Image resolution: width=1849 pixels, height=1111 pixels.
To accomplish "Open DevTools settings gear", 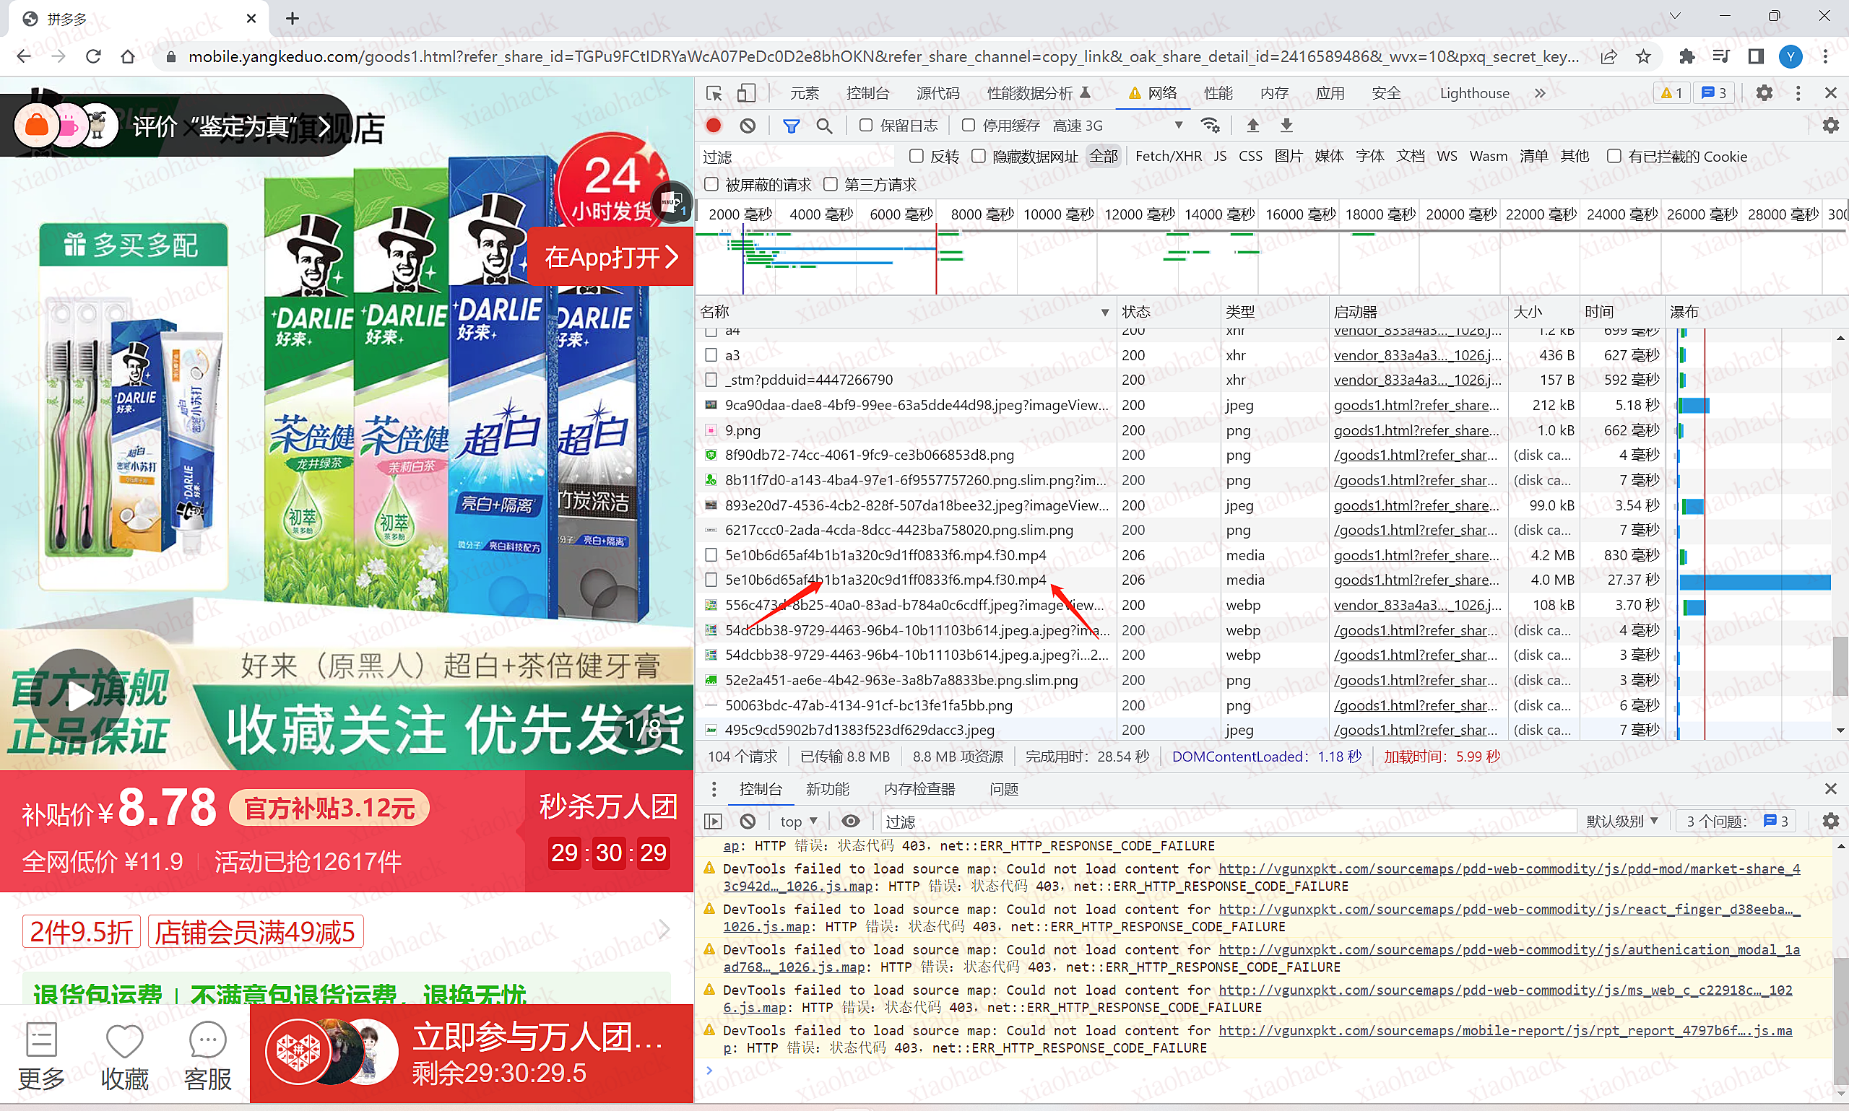I will [x=1764, y=93].
